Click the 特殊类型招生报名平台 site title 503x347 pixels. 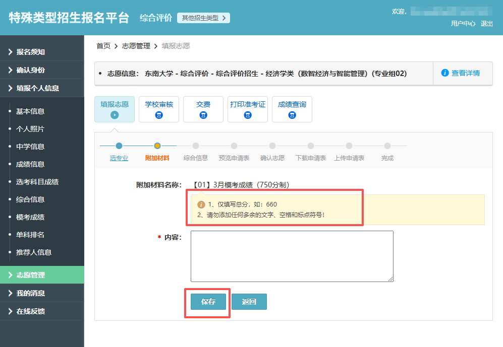(x=69, y=18)
